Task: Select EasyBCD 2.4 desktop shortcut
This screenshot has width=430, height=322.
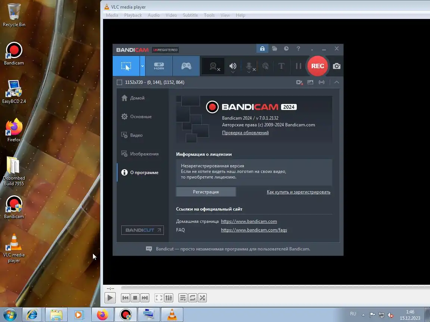Action: tap(14, 92)
